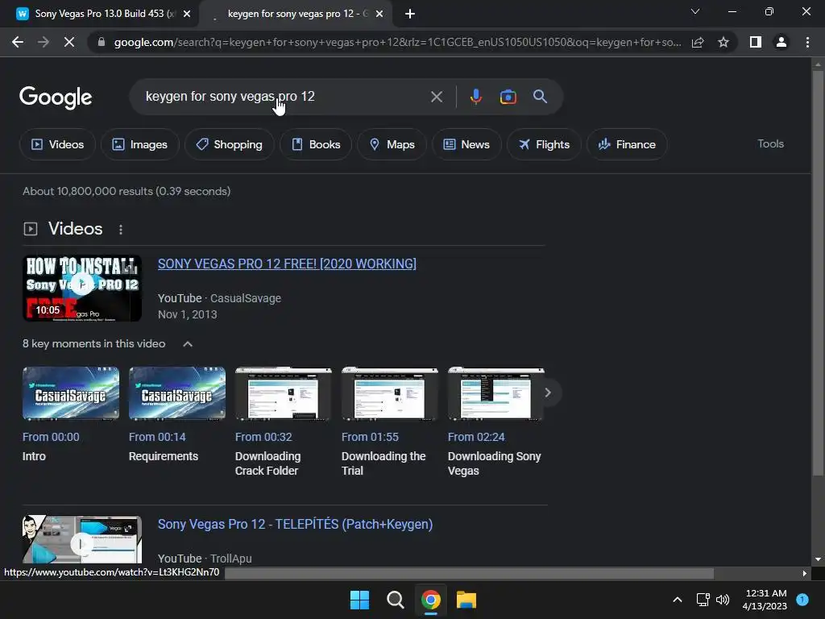Open Windows Start menu

coord(360,600)
